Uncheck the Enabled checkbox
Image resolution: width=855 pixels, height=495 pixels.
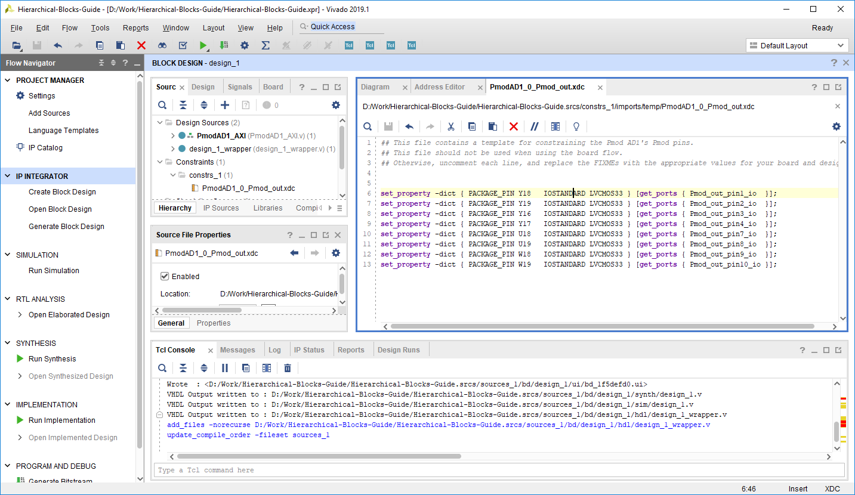(x=165, y=277)
